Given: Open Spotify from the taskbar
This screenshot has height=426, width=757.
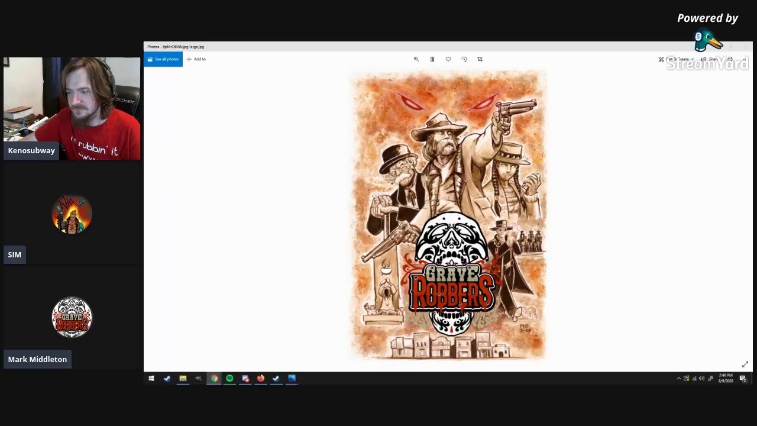Looking at the screenshot, I should [x=229, y=379].
